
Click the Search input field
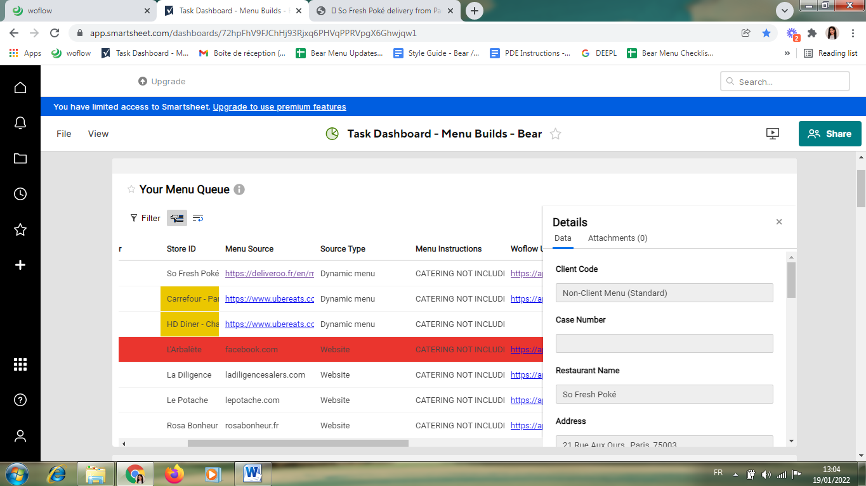785,82
